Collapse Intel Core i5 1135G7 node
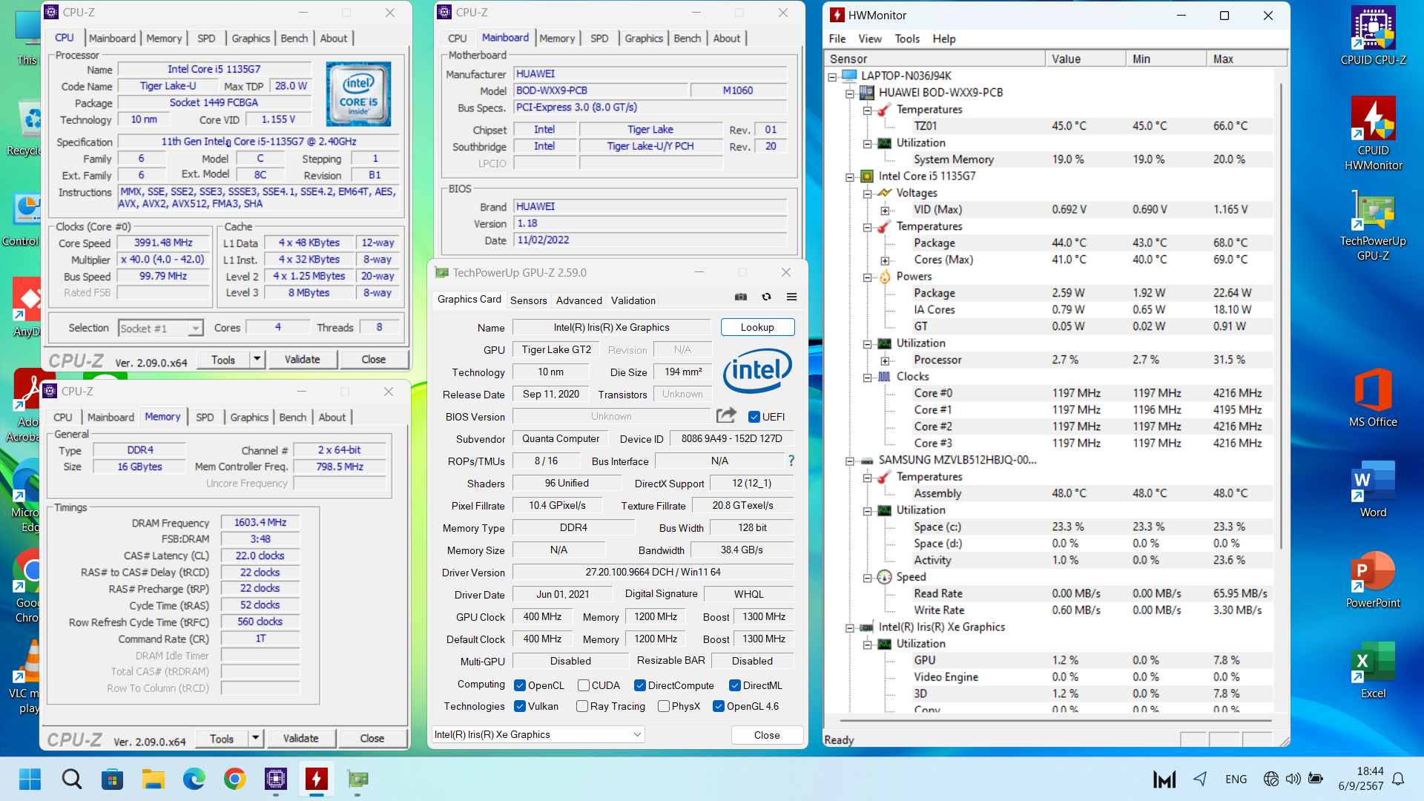 [x=850, y=177]
